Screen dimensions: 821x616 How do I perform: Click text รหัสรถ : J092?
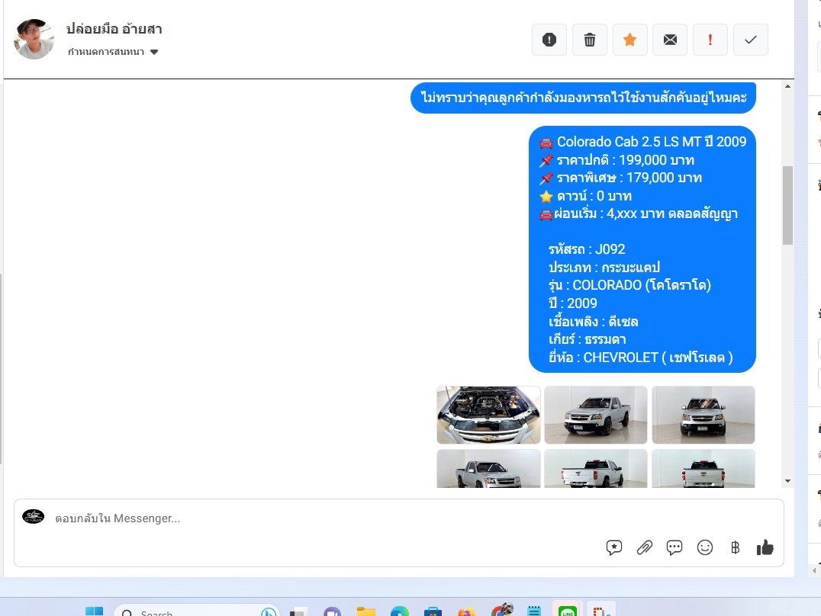[587, 249]
